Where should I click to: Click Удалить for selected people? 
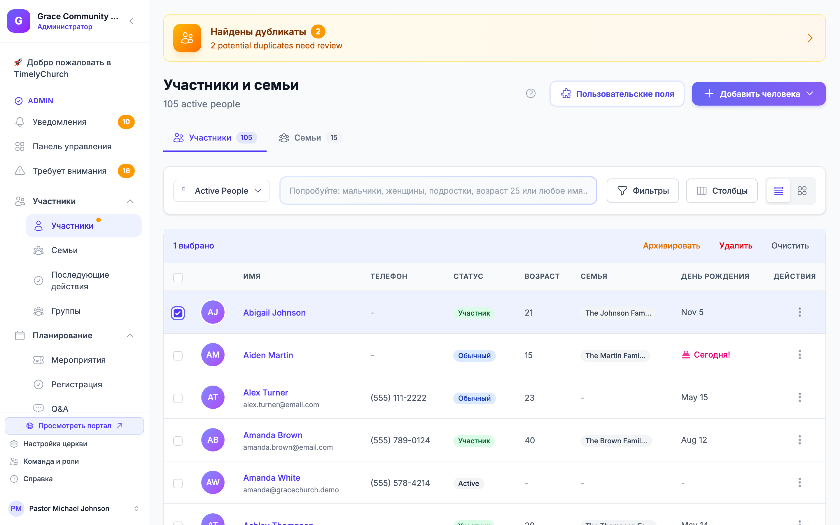tap(736, 246)
